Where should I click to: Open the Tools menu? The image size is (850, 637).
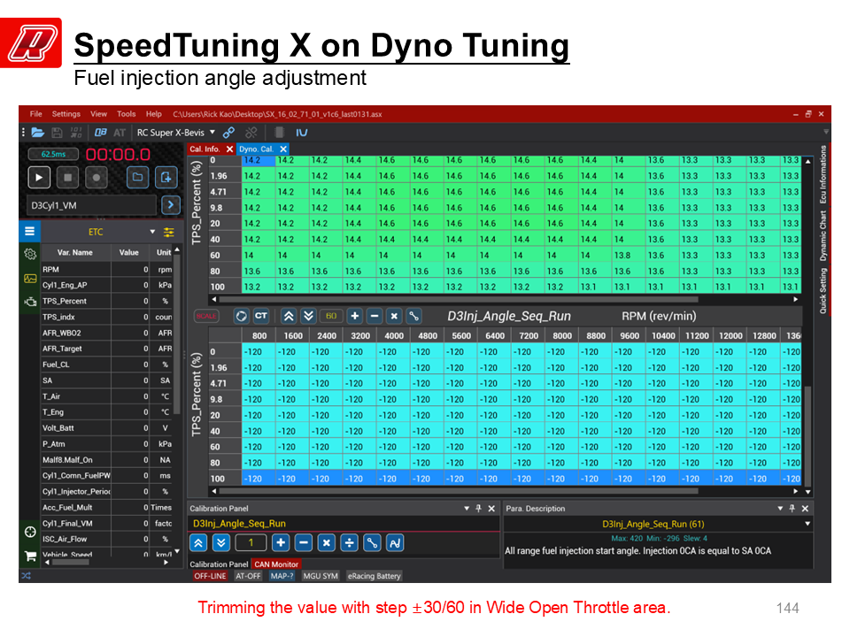127,114
